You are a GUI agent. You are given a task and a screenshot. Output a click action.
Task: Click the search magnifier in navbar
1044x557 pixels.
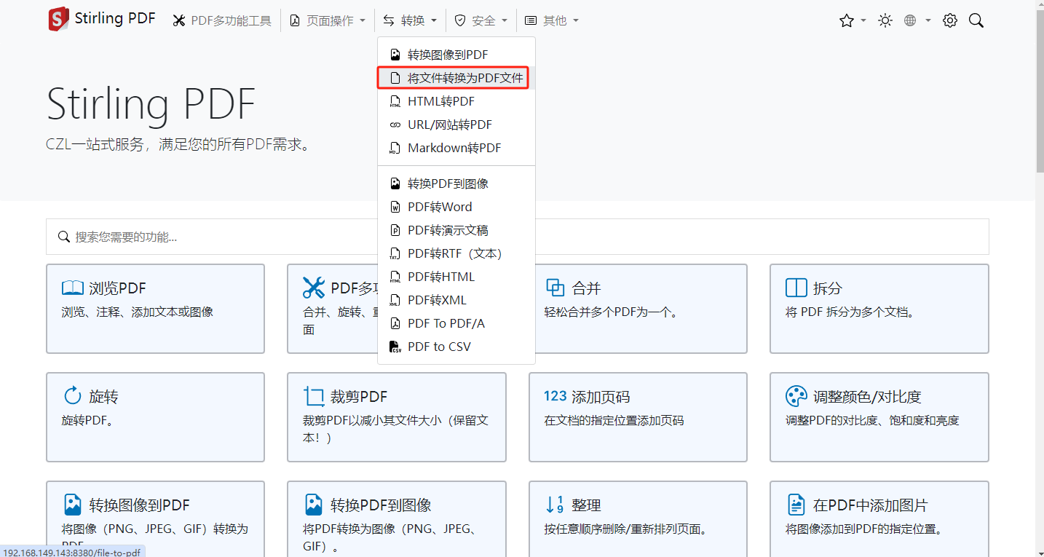pos(976,21)
